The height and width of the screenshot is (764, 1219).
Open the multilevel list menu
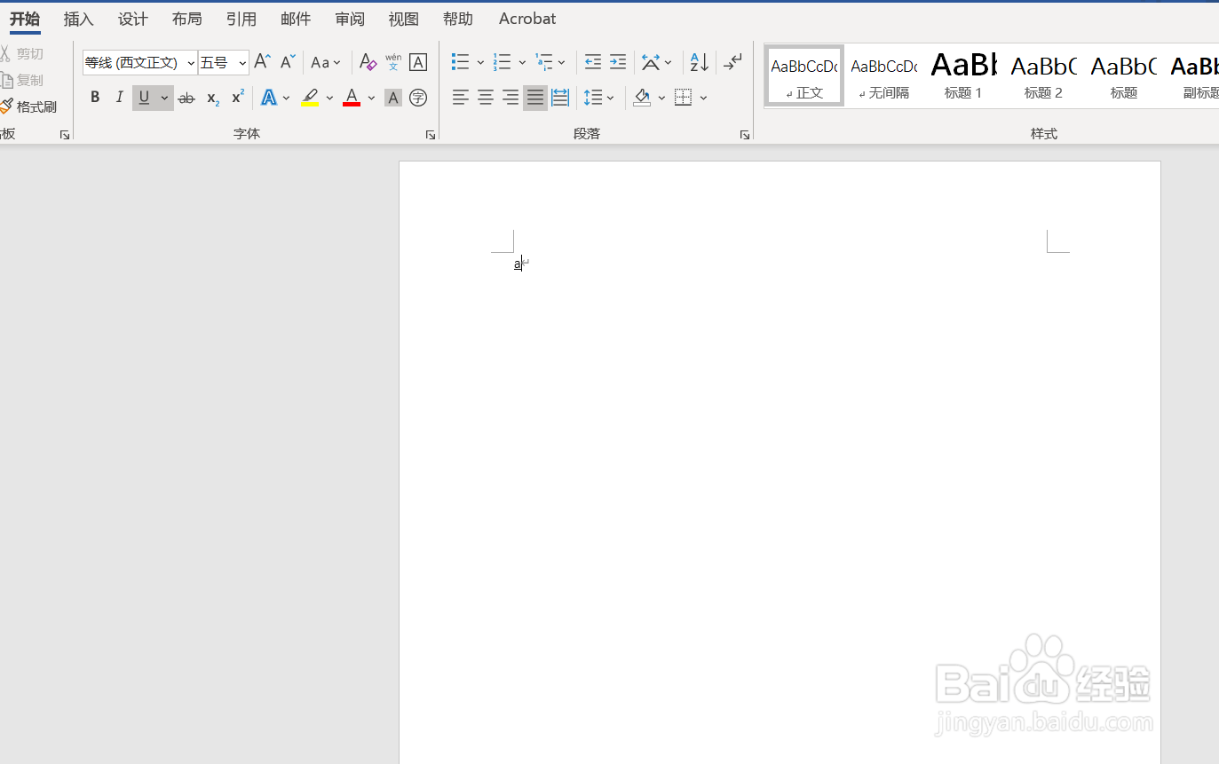point(550,62)
